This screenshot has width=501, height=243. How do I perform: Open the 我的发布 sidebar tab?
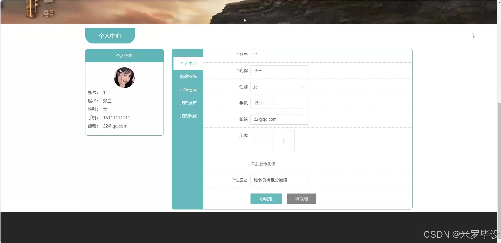pyautogui.click(x=188, y=103)
